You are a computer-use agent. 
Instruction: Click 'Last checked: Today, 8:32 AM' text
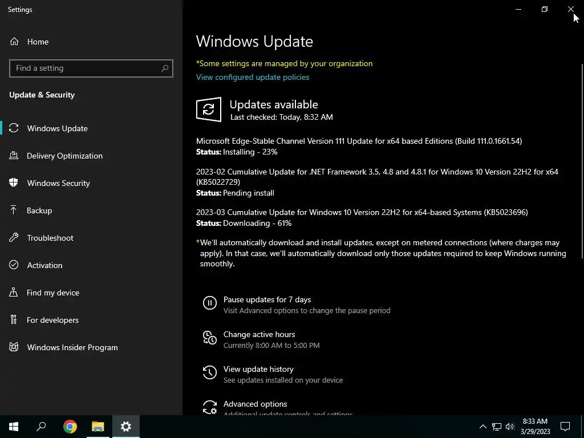[282, 117]
